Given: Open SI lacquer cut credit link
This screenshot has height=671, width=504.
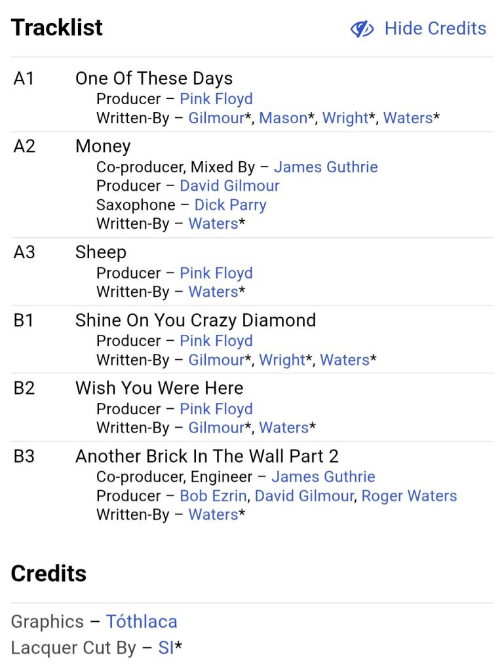Looking at the screenshot, I should (166, 648).
